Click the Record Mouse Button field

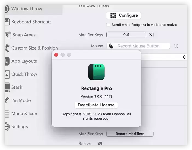138,46
